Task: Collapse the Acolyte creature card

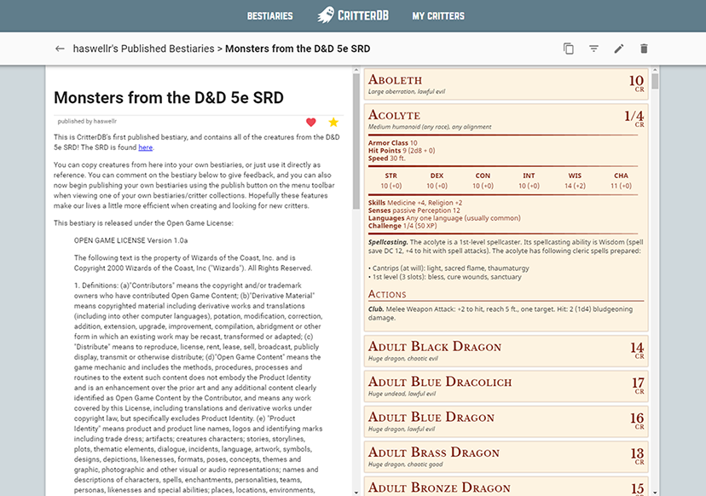Action: (x=506, y=119)
